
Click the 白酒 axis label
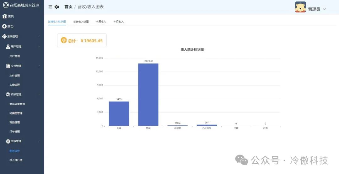(x=266, y=128)
